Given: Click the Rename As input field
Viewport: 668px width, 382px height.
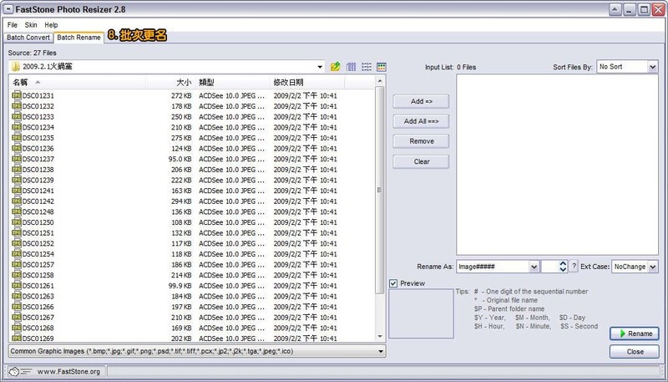Looking at the screenshot, I should 493,267.
